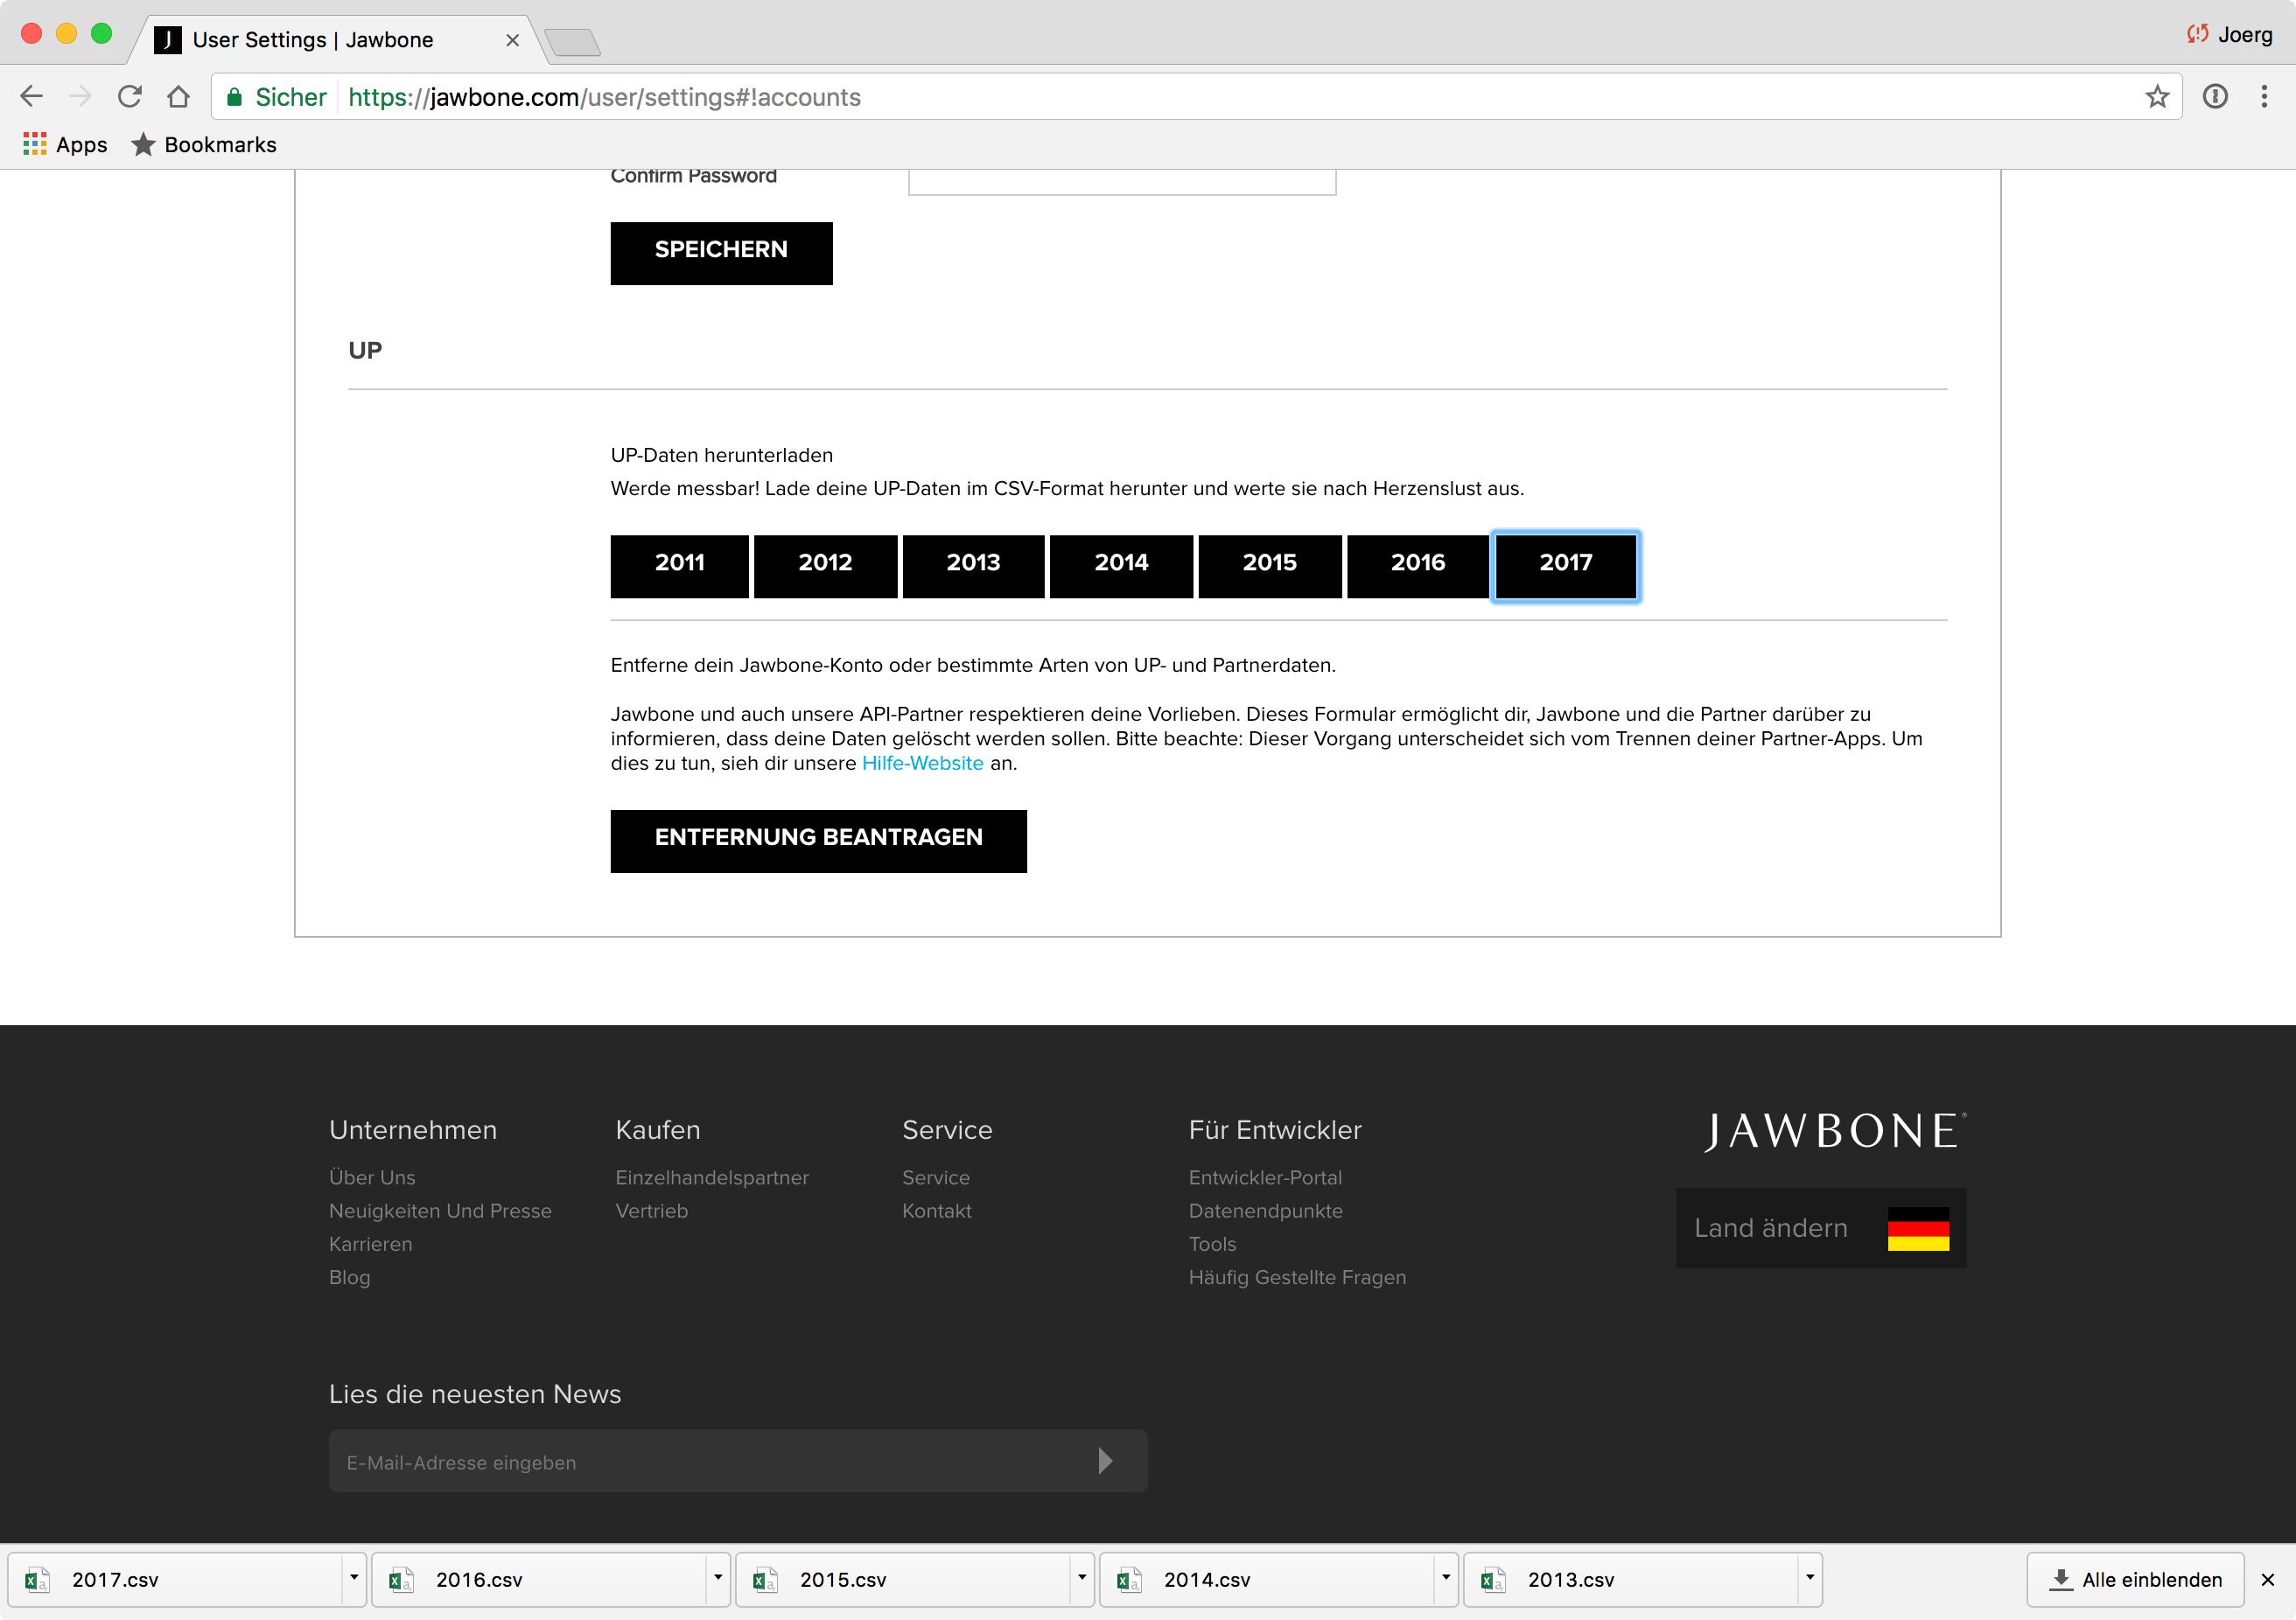Download the 2014 UP data
The width and height of the screenshot is (2296, 1620).
coord(1121,567)
